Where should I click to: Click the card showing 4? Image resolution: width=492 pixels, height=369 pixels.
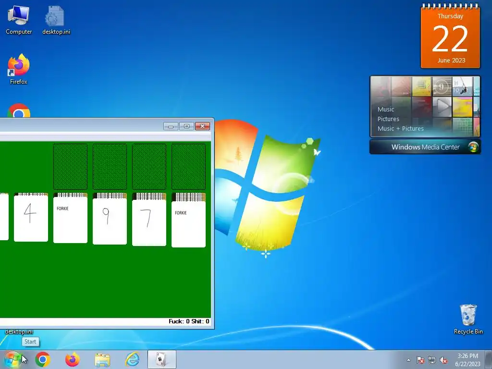(31, 219)
